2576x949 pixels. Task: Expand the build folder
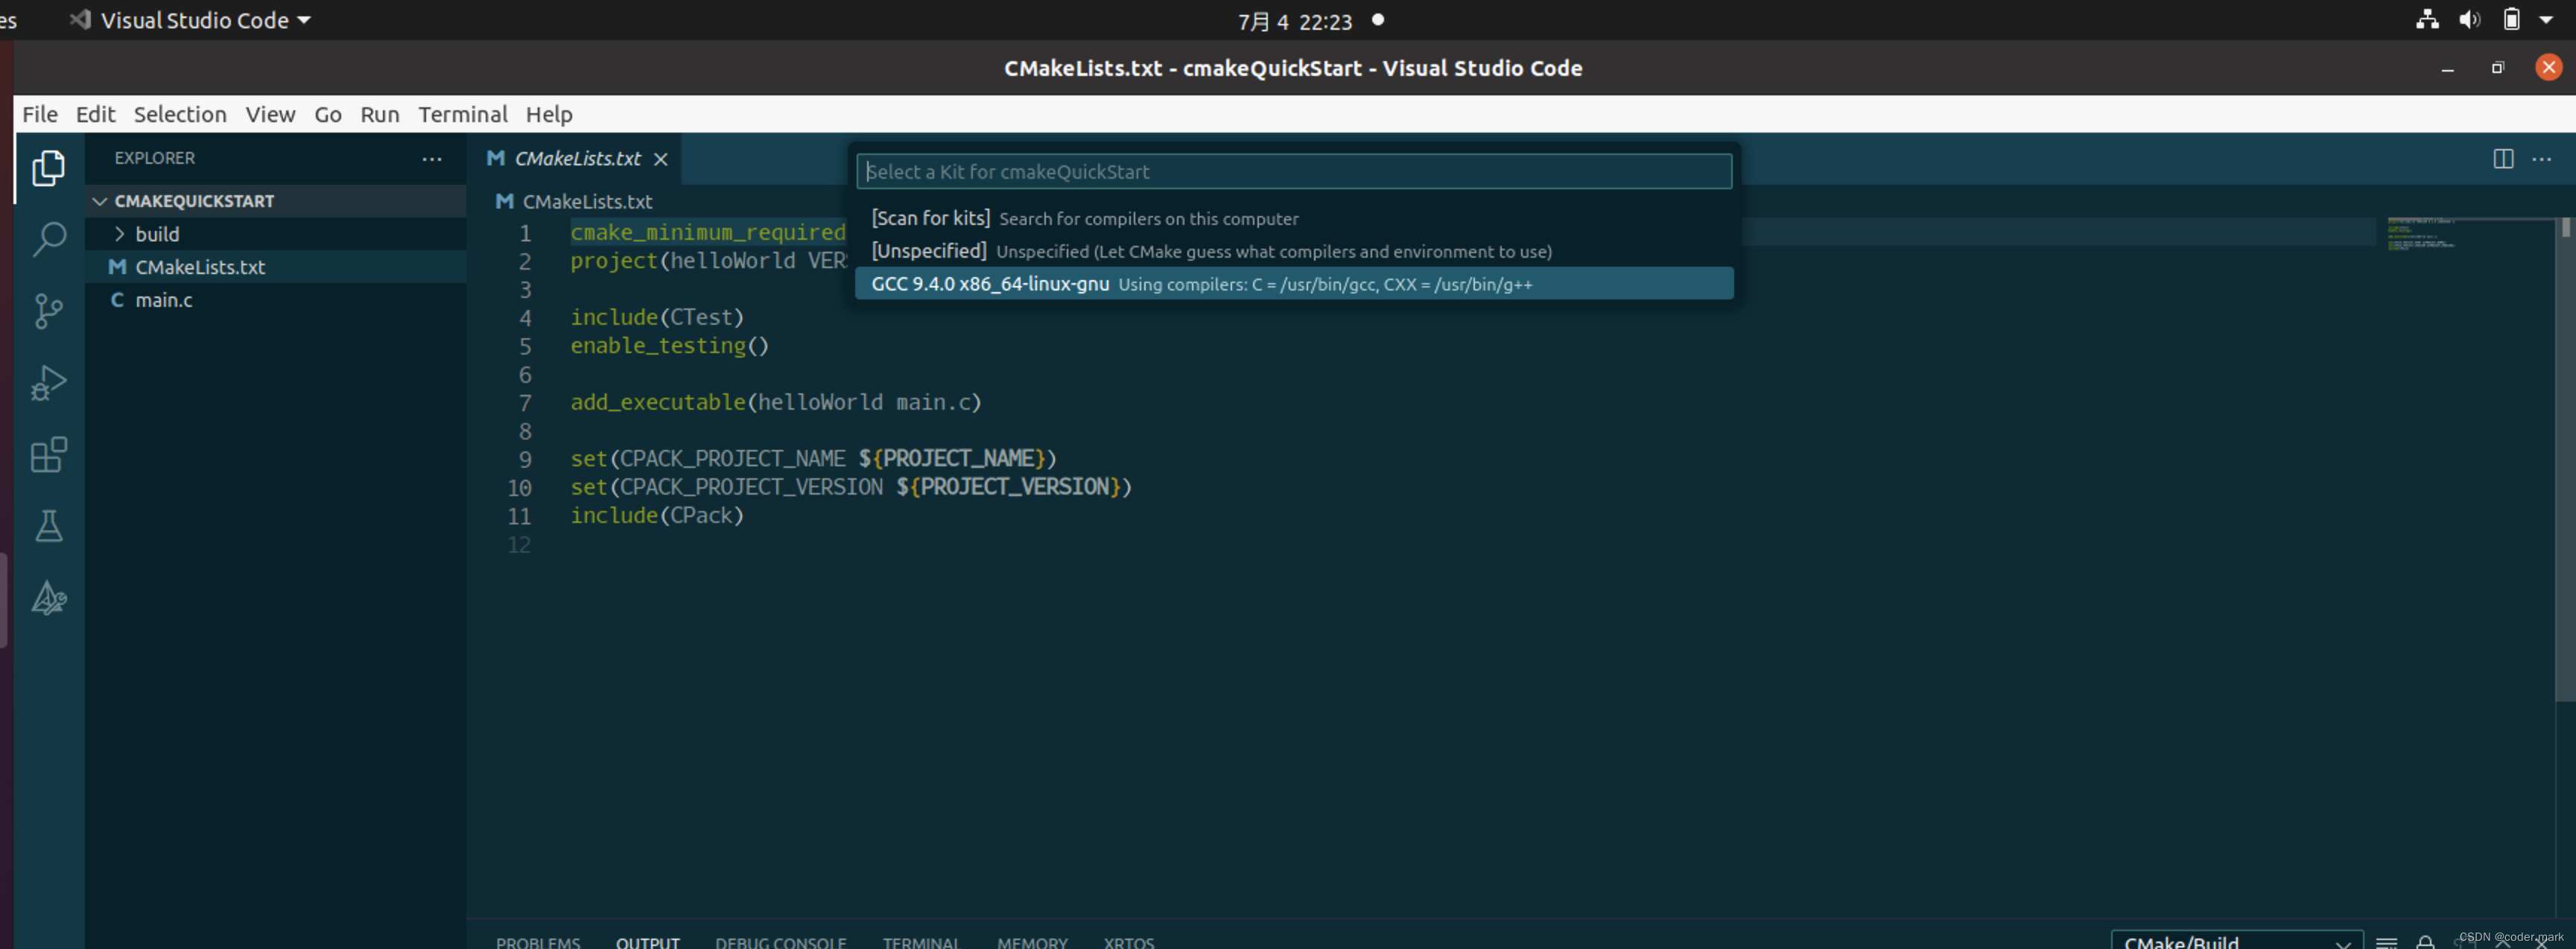point(157,234)
